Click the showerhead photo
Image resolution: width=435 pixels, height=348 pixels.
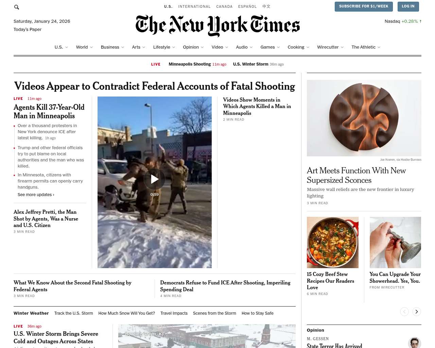coord(395,243)
